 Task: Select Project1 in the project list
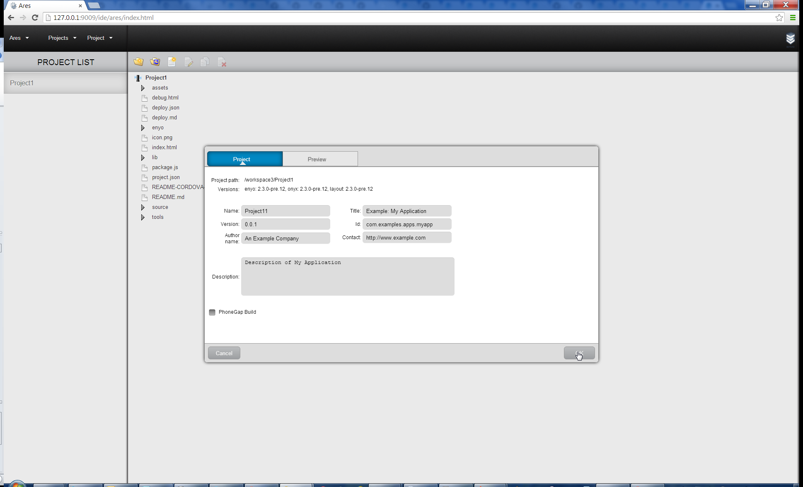coord(21,82)
